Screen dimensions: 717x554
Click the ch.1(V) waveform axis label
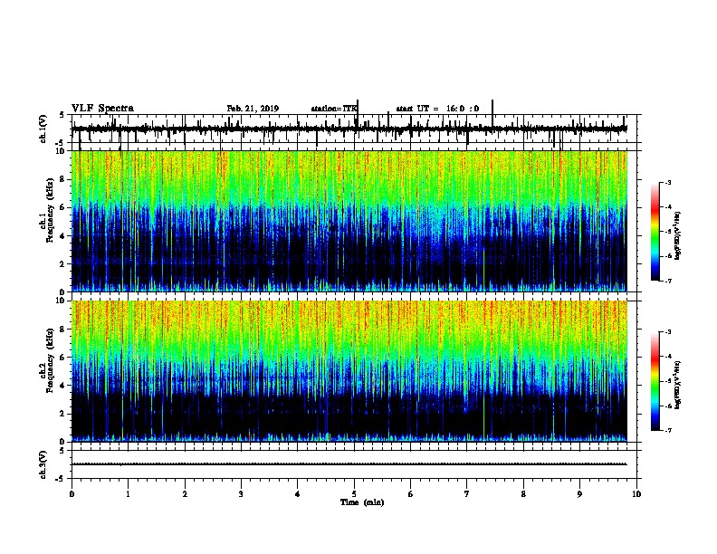tap(43, 129)
